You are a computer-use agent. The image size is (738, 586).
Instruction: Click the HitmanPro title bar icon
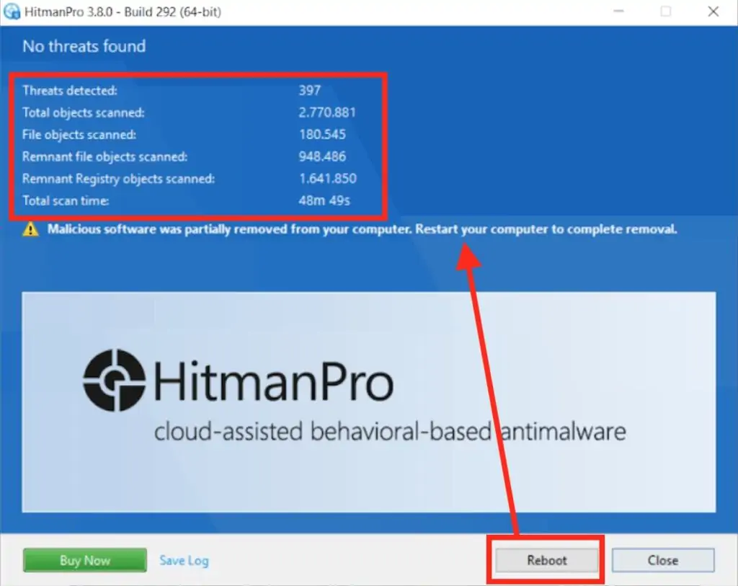click(12, 12)
